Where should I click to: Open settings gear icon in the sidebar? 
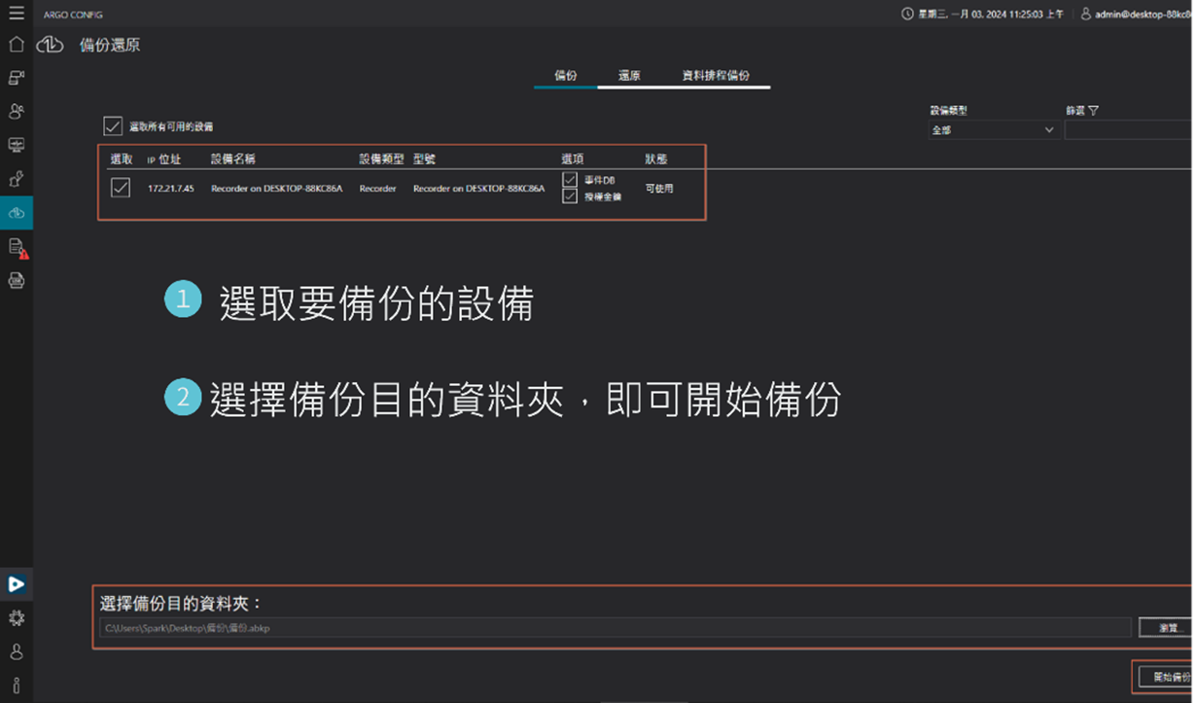16,618
